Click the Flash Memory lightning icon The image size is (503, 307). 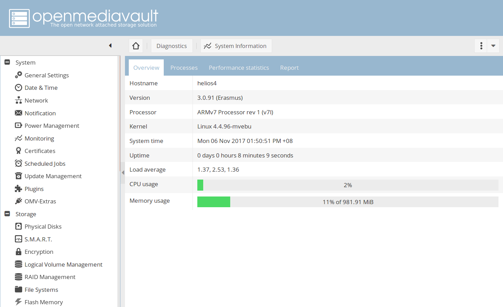click(18, 302)
